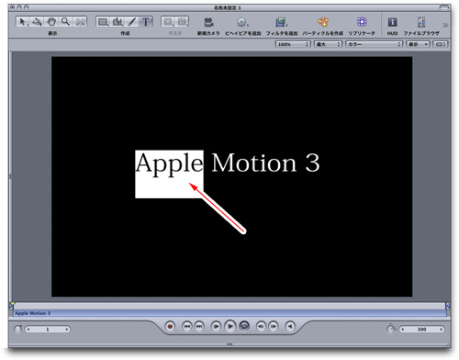Viewport: 459px width, 360px height.
Task: Increase the project duration value
Action: pyautogui.click(x=442, y=330)
